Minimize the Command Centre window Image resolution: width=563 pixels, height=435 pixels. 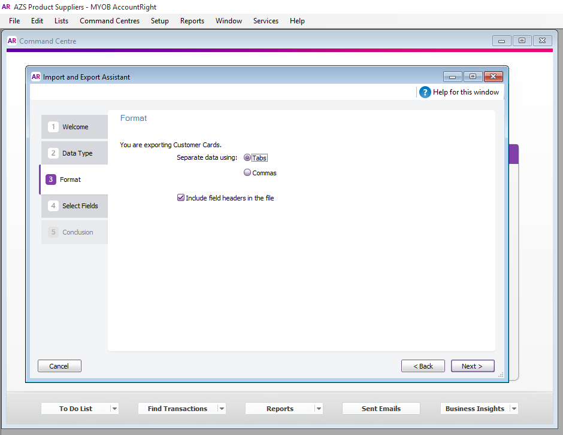pos(501,41)
